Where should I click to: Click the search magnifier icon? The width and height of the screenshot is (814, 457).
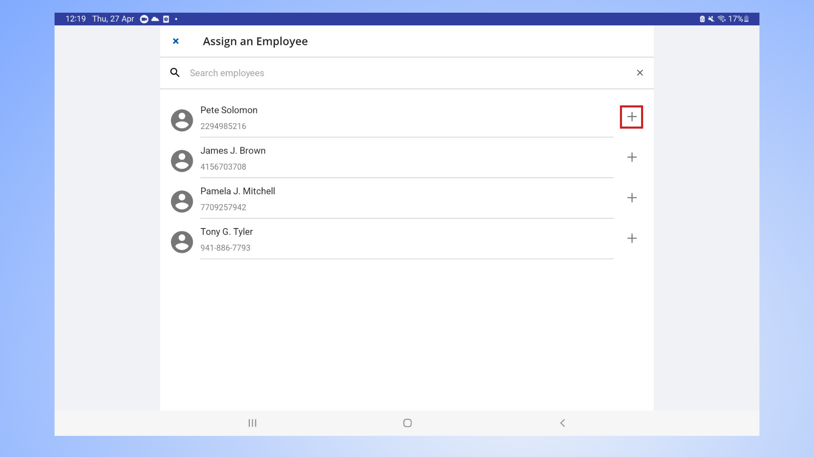click(x=175, y=73)
